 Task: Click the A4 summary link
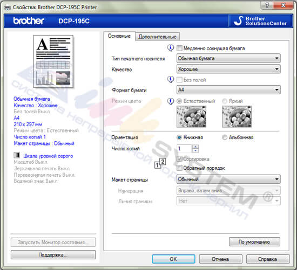(x=17, y=118)
